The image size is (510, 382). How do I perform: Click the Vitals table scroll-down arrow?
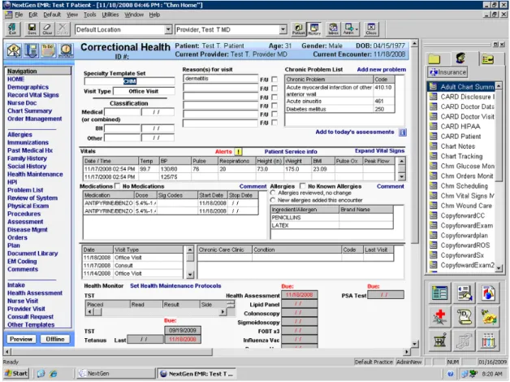coord(402,176)
